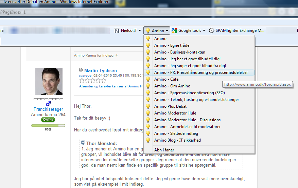Viewport: 298px width, 188px height.
Task: Open 'Amino - Slettede indlæg' bookmark
Action: [x=199, y=133]
